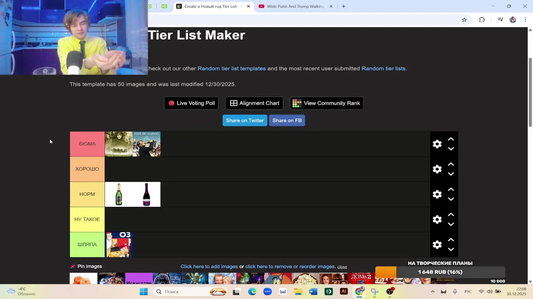Close the Tier List browser tab
533x299 pixels.
[249, 6]
